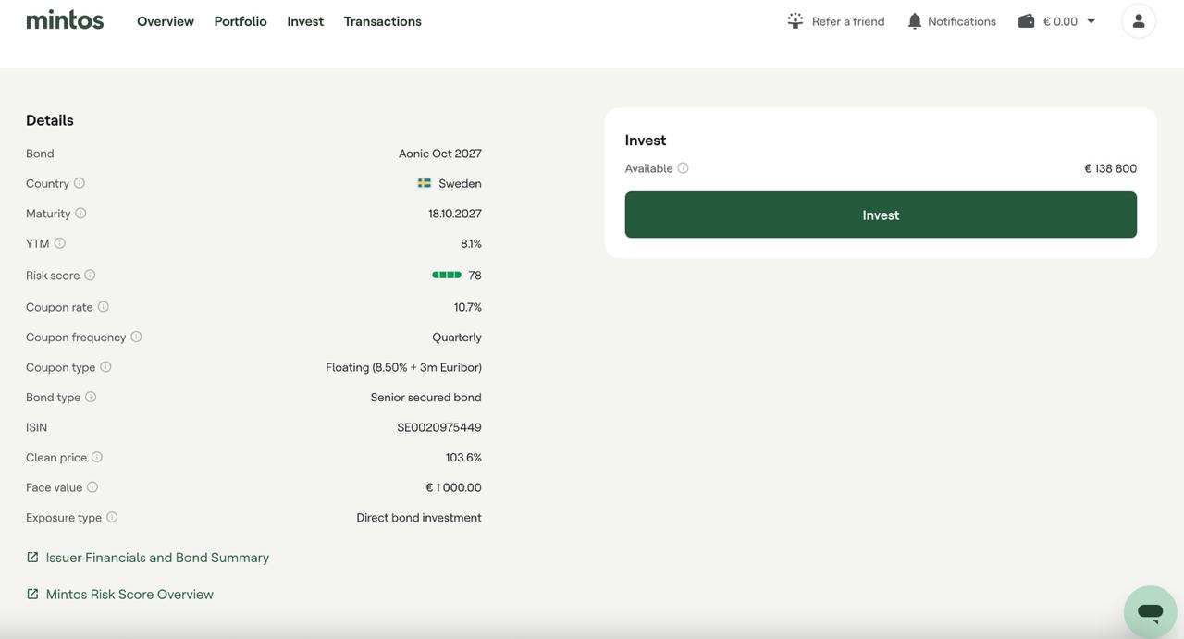Image resolution: width=1184 pixels, height=639 pixels.
Task: Open the Overview page
Action: pos(166,21)
